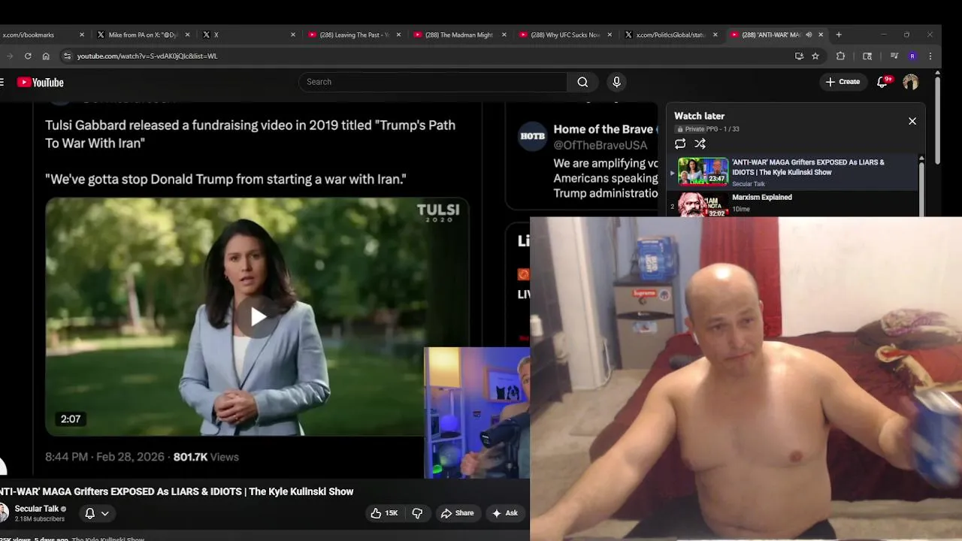
Task: Open the Chrome profile avatar
Action: coord(912,56)
